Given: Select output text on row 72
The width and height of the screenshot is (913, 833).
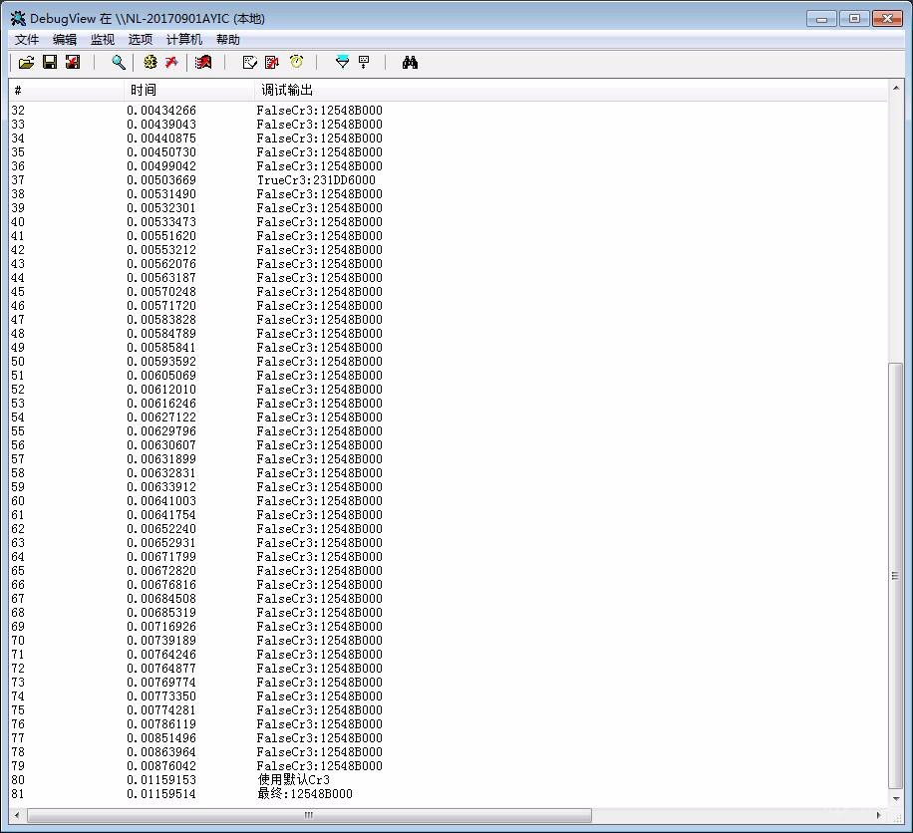Looking at the screenshot, I should [x=320, y=669].
